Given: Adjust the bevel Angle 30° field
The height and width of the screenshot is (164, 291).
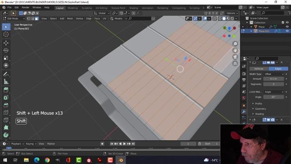Looking at the screenshot, I should (x=274, y=97).
